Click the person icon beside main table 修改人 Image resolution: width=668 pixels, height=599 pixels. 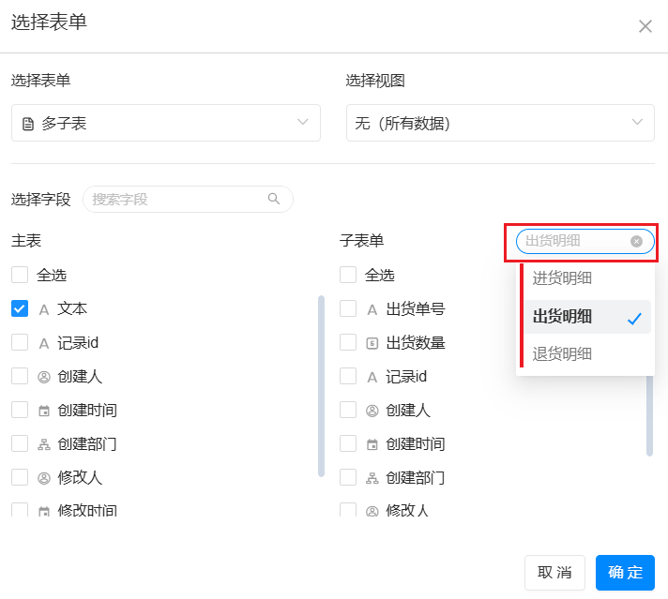pos(44,478)
